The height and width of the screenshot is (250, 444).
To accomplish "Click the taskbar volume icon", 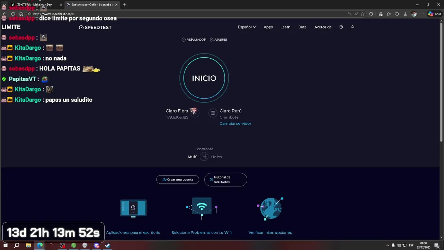I will pos(399,245).
